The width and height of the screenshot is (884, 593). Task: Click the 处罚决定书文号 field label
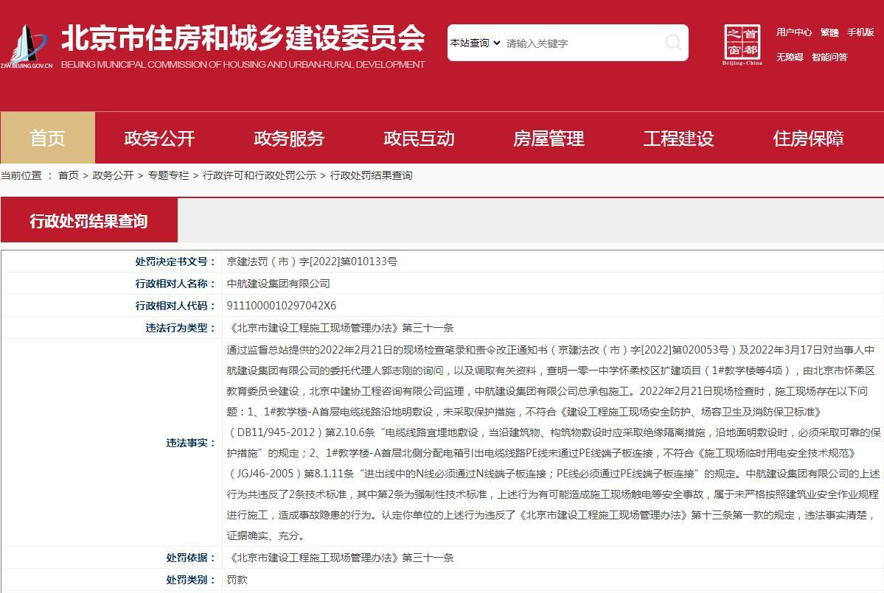pyautogui.click(x=175, y=262)
